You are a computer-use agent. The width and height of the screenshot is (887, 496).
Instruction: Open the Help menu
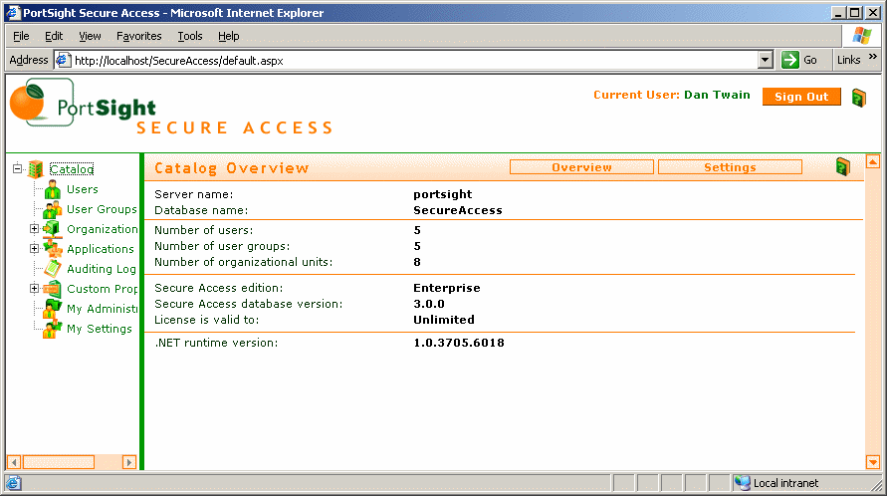(x=229, y=36)
